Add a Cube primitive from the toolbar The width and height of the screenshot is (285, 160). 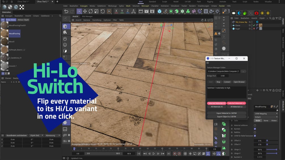coord(159,11)
